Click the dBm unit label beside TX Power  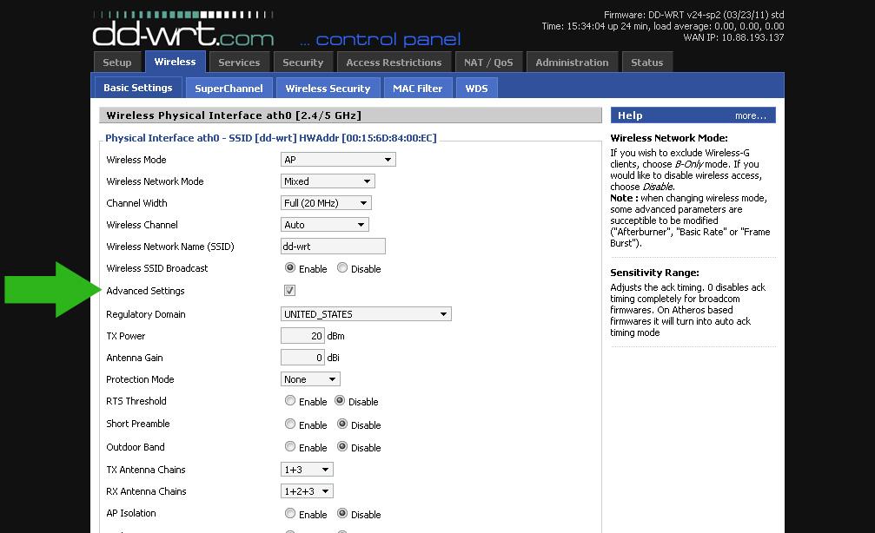click(336, 336)
